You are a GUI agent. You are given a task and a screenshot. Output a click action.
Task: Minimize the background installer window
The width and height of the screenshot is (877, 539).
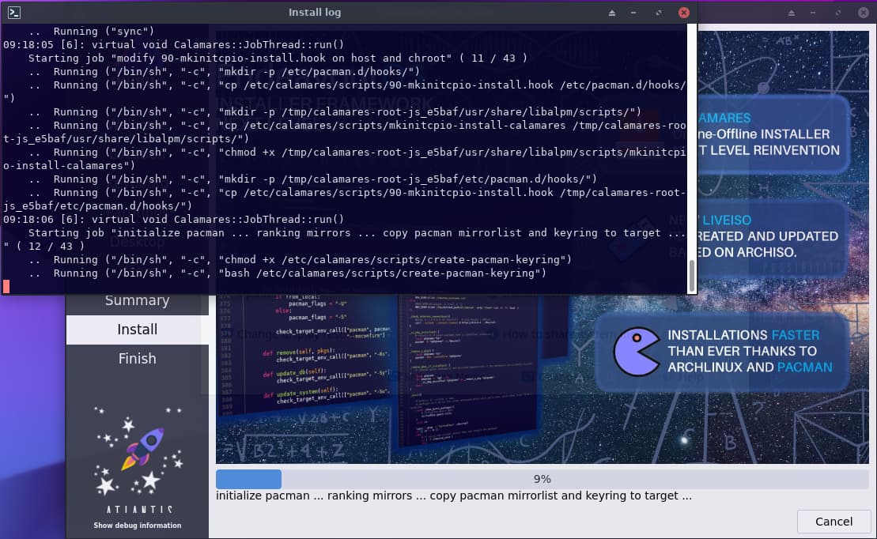click(x=815, y=13)
